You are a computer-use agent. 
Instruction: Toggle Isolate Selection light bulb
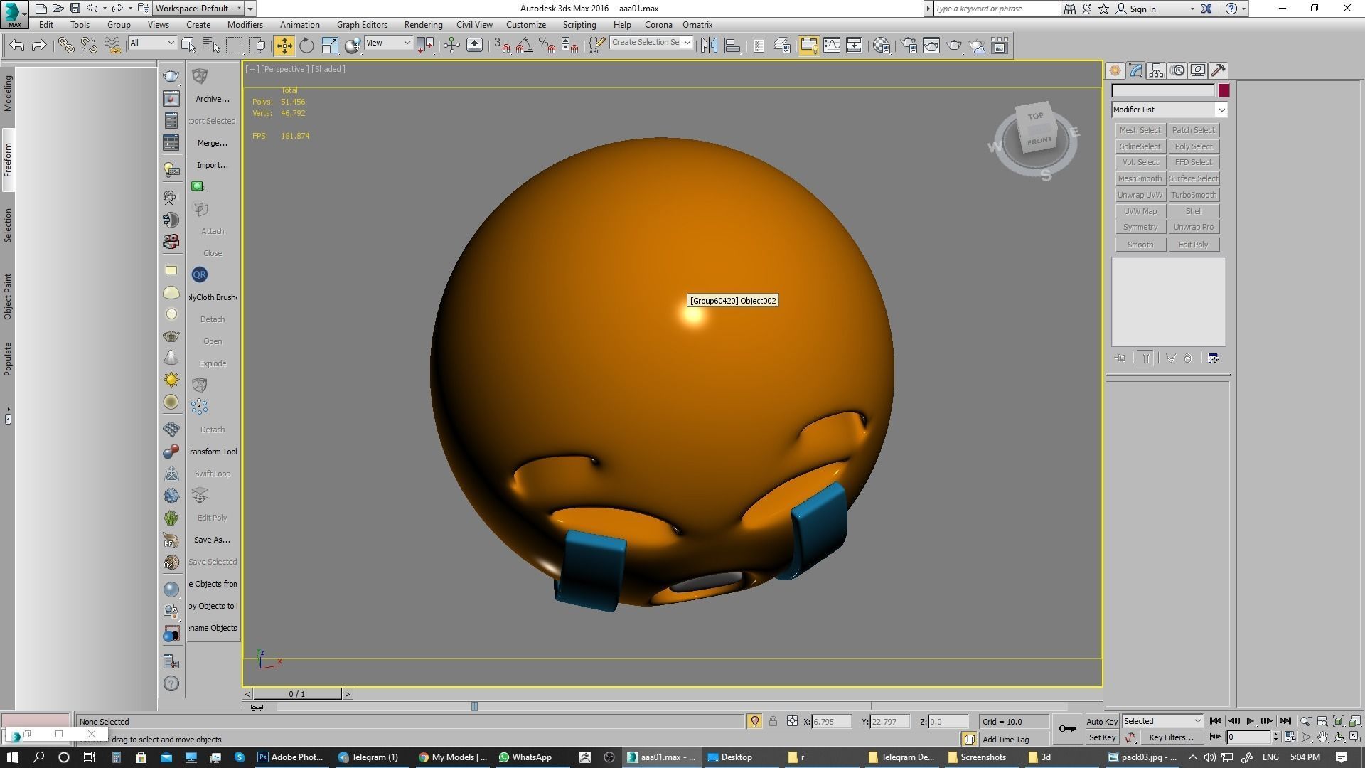pyautogui.click(x=754, y=721)
